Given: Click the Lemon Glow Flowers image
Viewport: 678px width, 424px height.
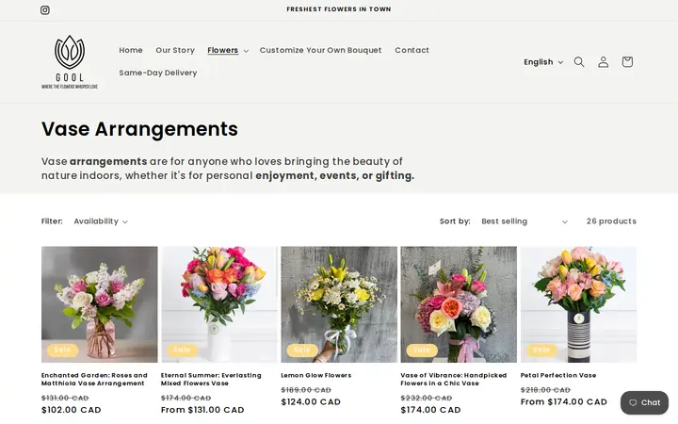Looking at the screenshot, I should (339, 304).
